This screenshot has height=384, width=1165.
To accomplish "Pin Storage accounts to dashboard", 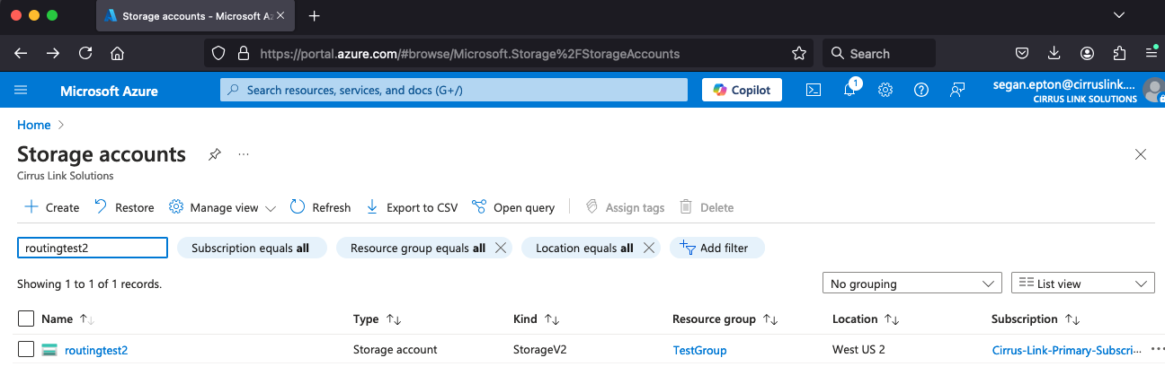I will 214,154.
